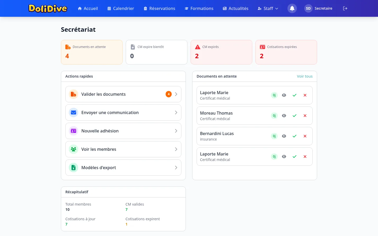Click the logout icon in the header

click(345, 8)
